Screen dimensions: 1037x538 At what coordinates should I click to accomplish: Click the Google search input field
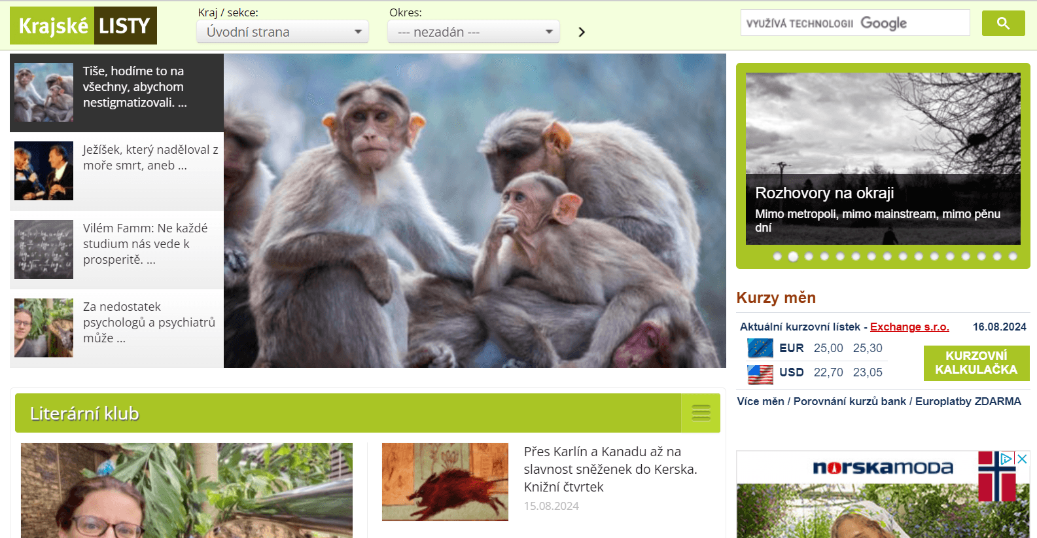(855, 24)
